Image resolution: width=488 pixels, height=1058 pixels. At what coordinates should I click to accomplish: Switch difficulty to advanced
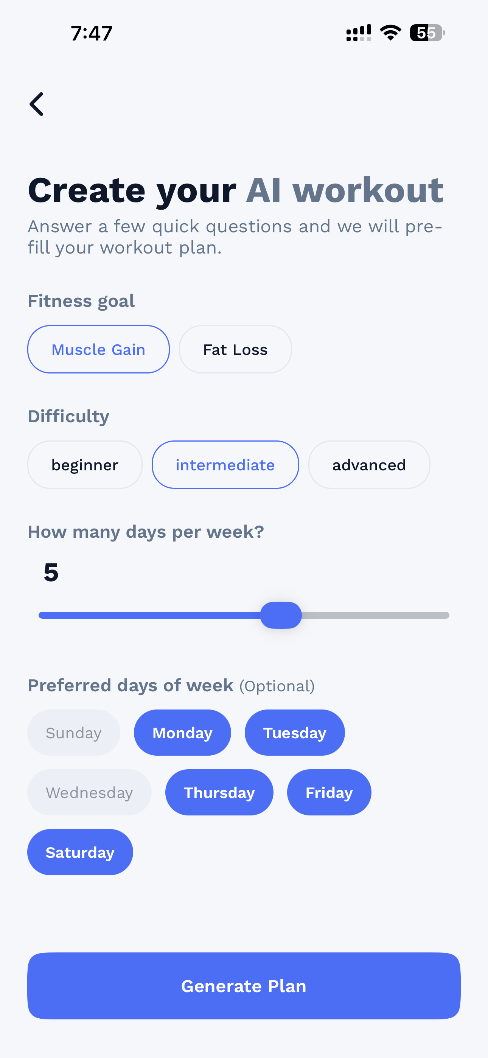click(x=369, y=465)
